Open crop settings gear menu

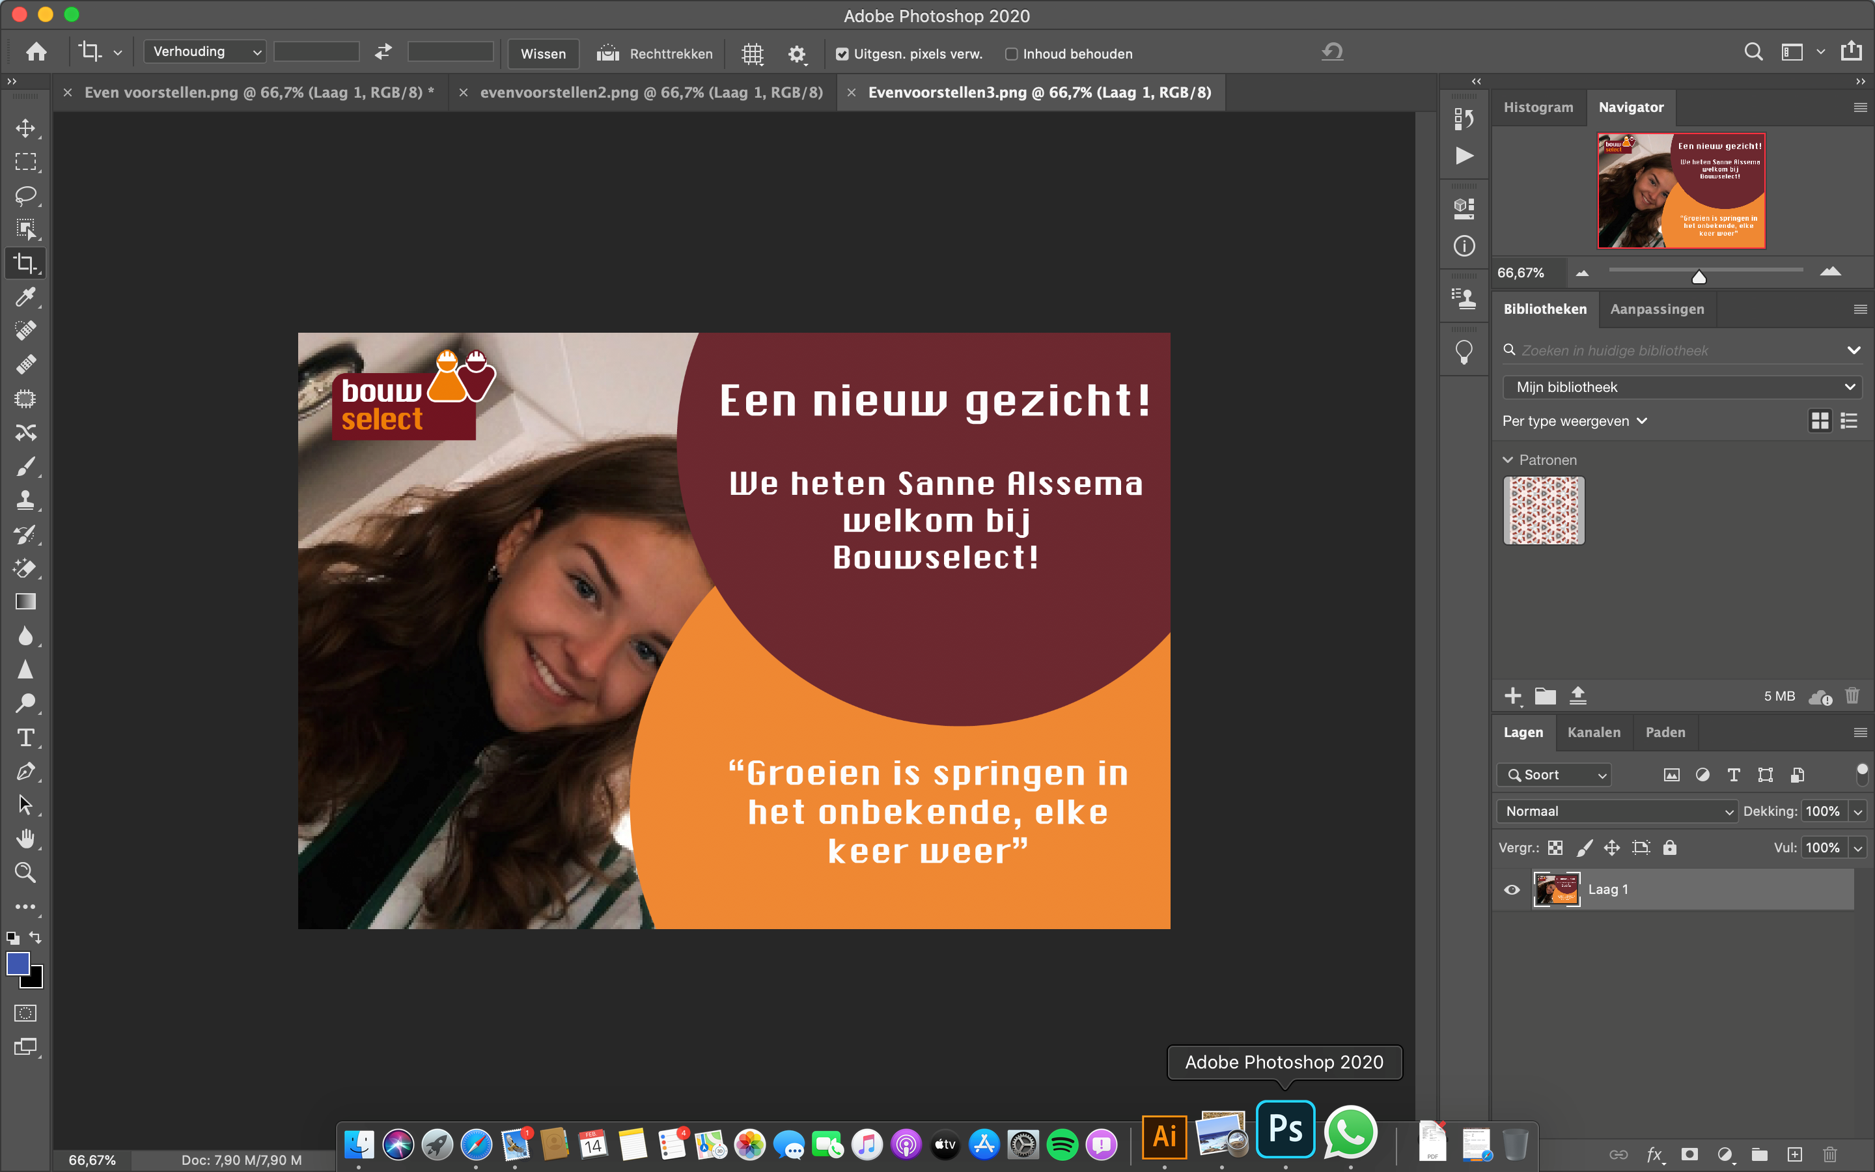point(798,53)
